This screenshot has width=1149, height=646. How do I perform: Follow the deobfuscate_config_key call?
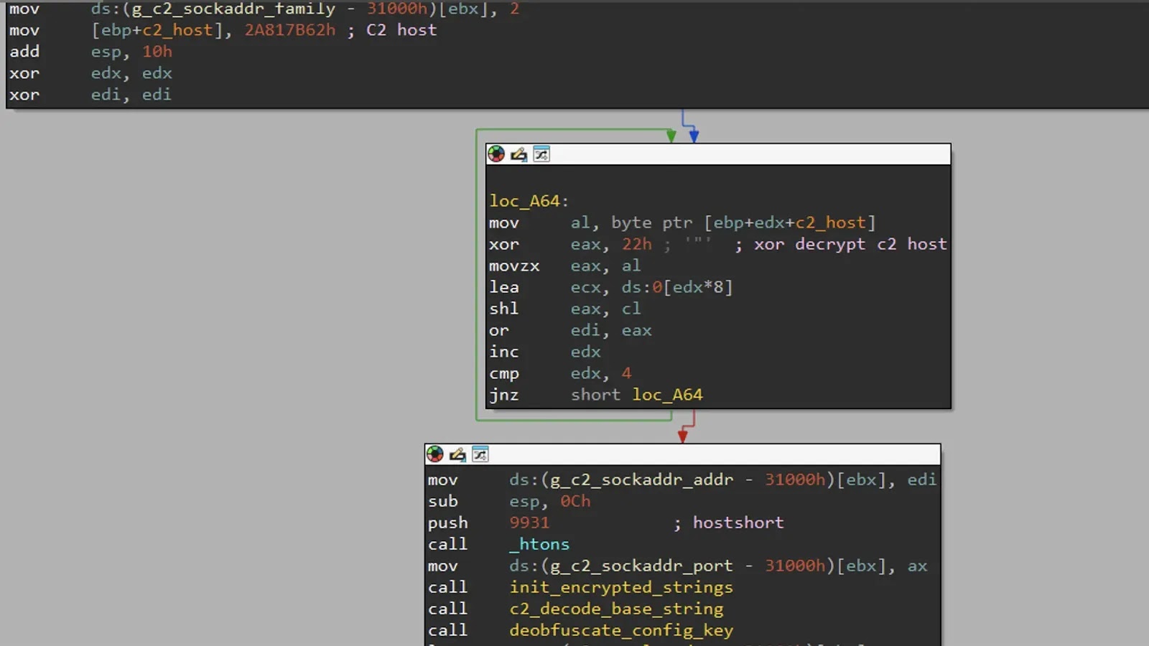621,630
